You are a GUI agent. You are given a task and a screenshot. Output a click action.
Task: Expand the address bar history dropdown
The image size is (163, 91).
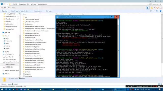(148, 4)
